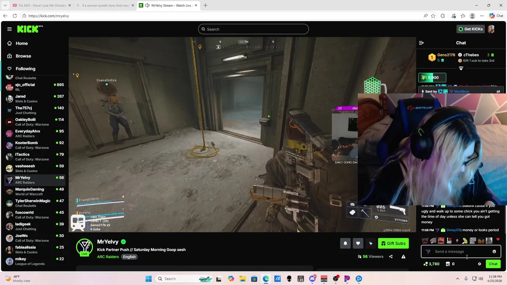The height and width of the screenshot is (285, 507).
Task: Open Following in the sidebar
Action: [34, 69]
